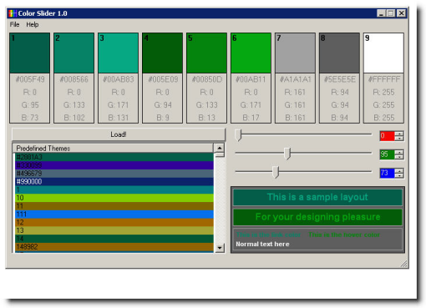The height and width of the screenshot is (308, 426).
Task: Select theme 14 in the list
Action: coord(114,239)
